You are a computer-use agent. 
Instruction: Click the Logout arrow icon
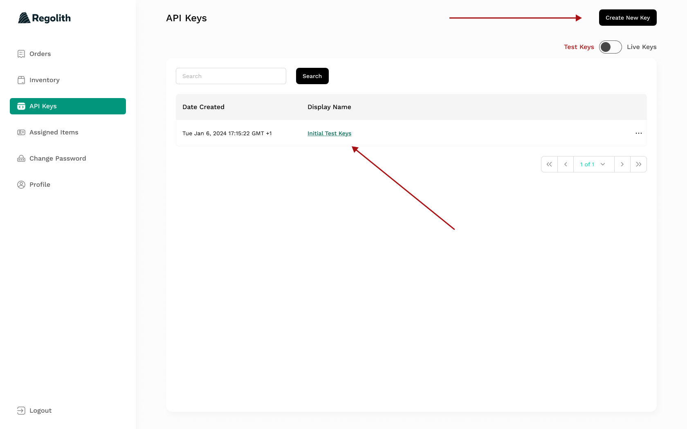(x=21, y=411)
